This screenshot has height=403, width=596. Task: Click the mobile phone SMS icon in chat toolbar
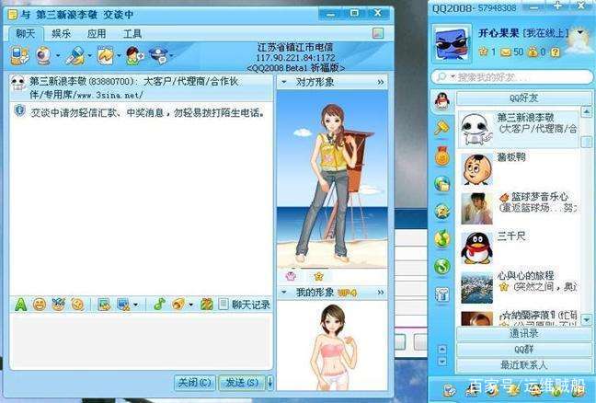pos(19,55)
